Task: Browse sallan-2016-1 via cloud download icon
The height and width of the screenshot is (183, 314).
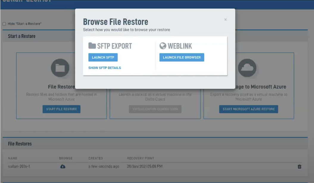Action: click(63, 167)
